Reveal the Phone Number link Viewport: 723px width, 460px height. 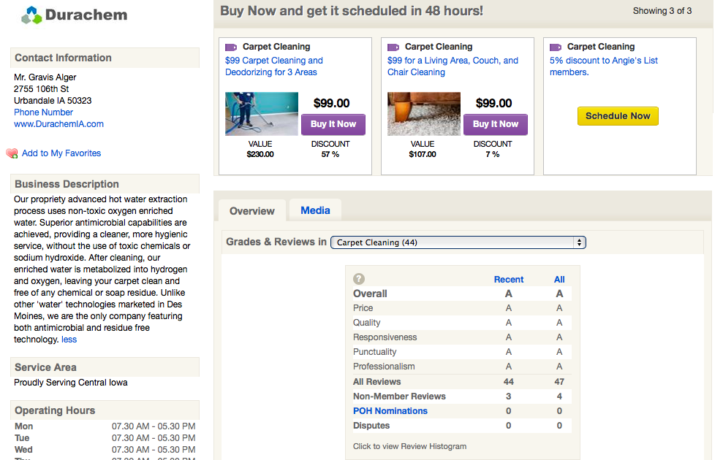pos(43,112)
